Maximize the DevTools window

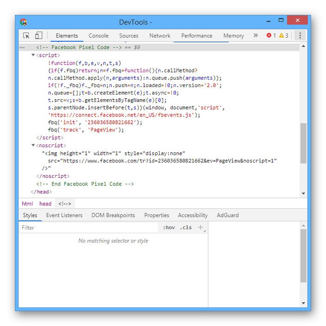pos(281,20)
